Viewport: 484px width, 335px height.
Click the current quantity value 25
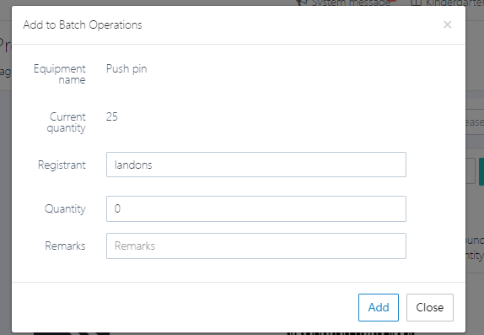(112, 116)
